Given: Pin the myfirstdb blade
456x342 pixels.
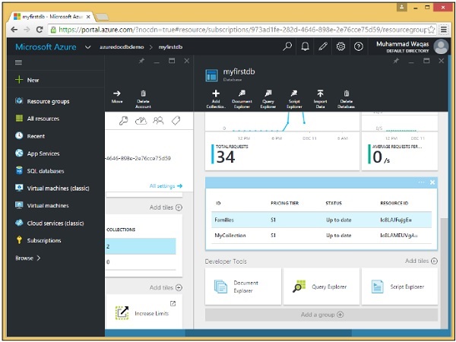Looking at the screenshot, I should pos(396,61).
